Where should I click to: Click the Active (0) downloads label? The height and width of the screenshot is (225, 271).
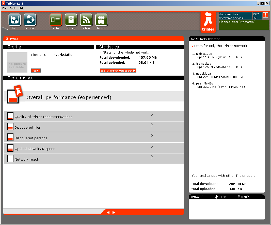[x=197, y=197]
